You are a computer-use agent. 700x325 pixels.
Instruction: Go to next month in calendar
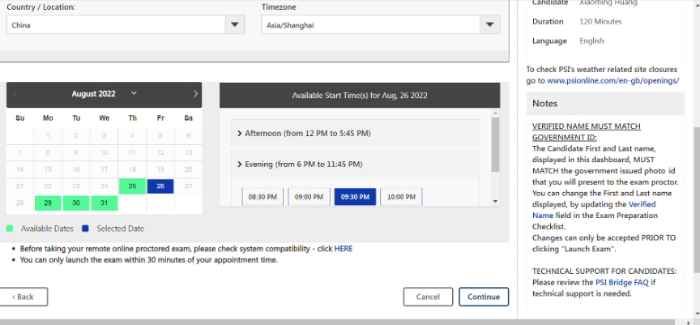194,94
